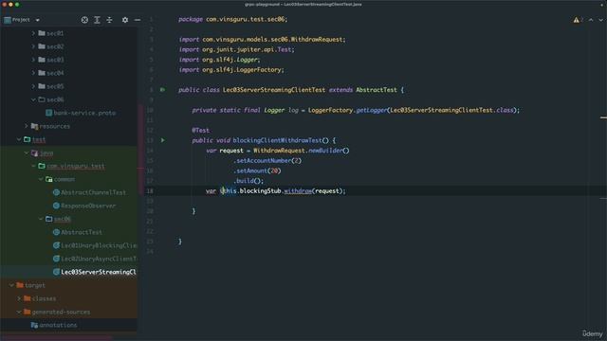
Task: Expand the classes folder
Action: tap(19, 298)
